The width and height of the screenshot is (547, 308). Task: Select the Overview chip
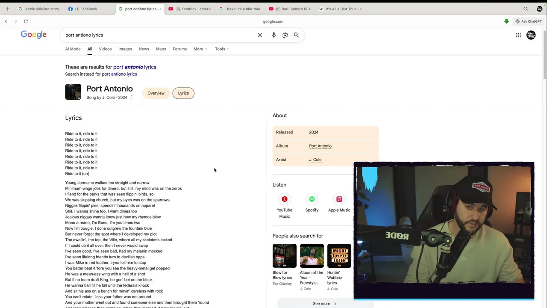coord(156,93)
